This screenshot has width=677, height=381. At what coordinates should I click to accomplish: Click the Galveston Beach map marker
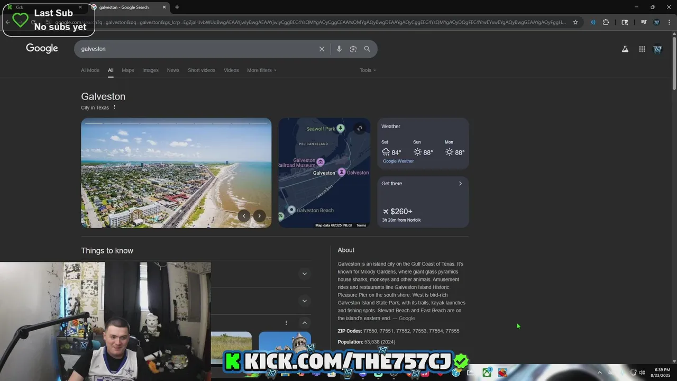click(291, 210)
